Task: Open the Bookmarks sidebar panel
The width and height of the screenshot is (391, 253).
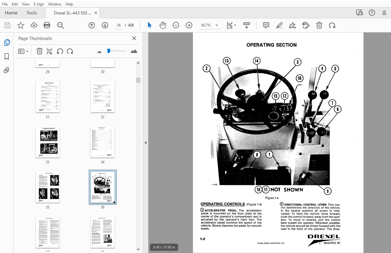Action: click(7, 57)
